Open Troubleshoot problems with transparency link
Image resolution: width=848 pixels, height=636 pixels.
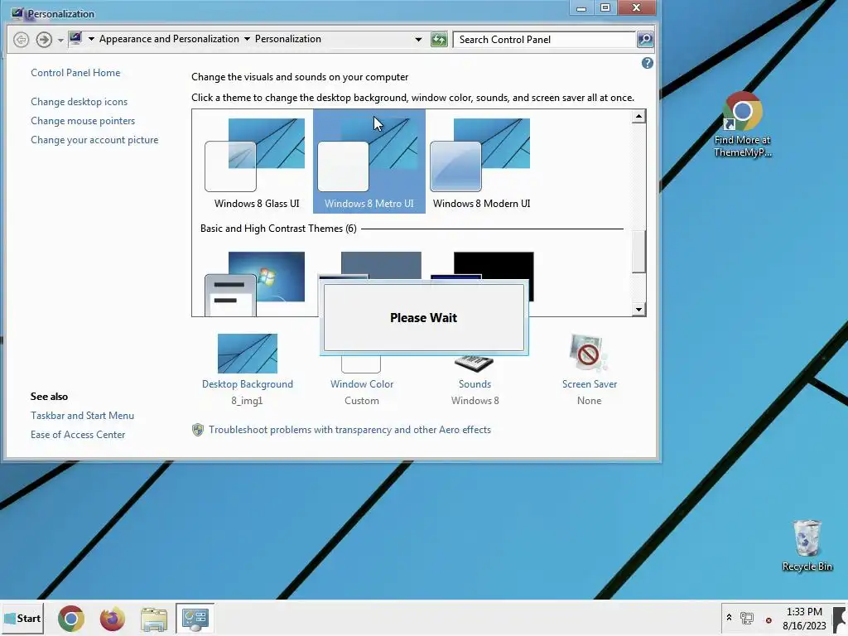pyautogui.click(x=350, y=430)
